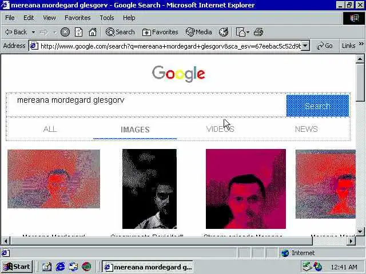Click the IE icon in title bar

[x=5, y=5]
